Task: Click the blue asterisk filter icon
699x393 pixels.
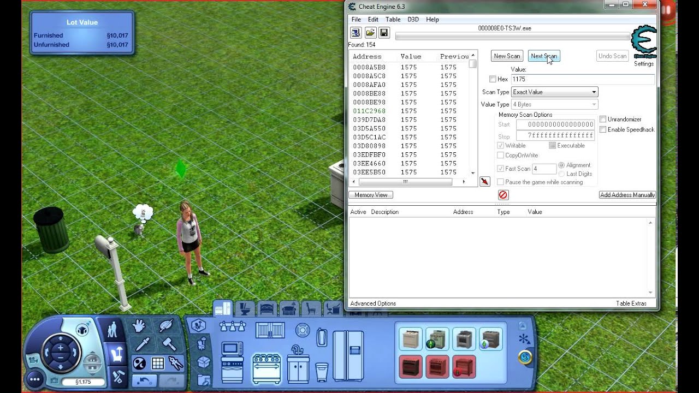Action: (524, 339)
